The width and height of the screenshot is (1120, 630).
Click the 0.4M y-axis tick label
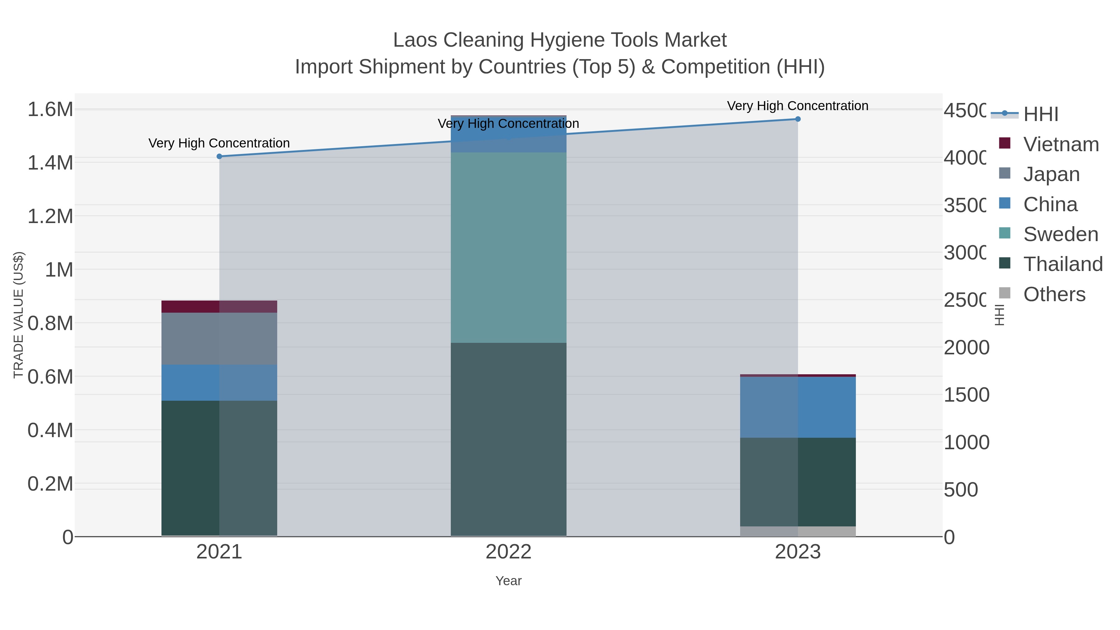(50, 431)
